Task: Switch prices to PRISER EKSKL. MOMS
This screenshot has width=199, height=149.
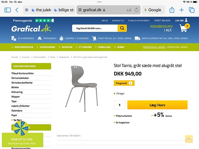Action: (x=154, y=47)
